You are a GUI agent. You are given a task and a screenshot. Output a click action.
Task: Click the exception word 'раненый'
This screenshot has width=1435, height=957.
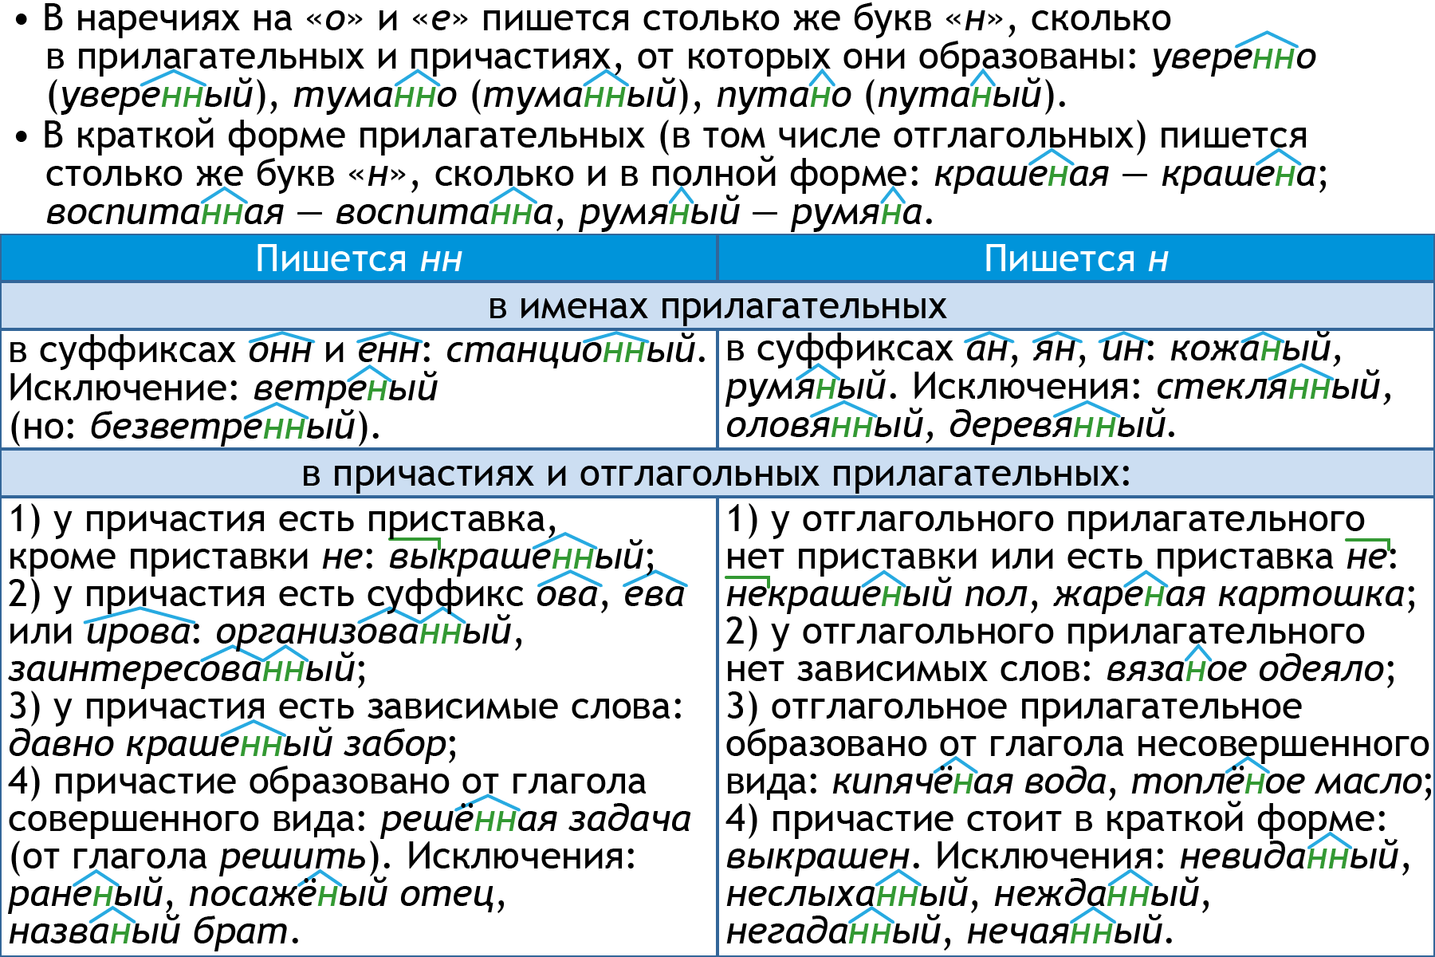point(86,894)
